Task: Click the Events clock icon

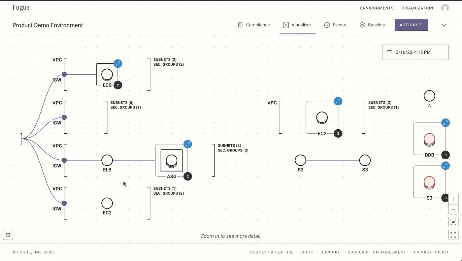Action: (327, 25)
